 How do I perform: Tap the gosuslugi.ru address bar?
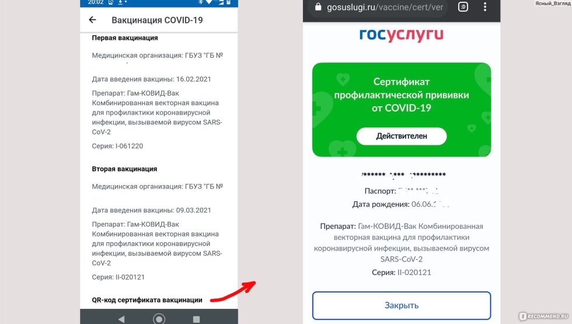tap(378, 7)
